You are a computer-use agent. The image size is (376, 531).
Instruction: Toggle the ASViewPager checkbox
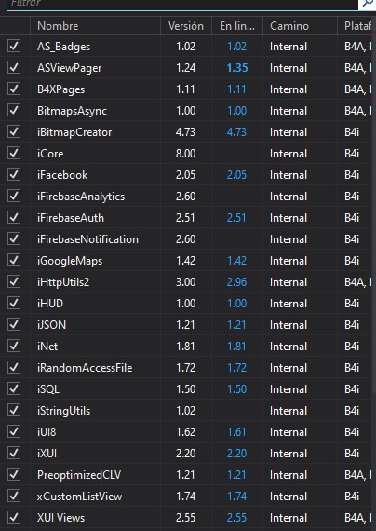[14, 67]
